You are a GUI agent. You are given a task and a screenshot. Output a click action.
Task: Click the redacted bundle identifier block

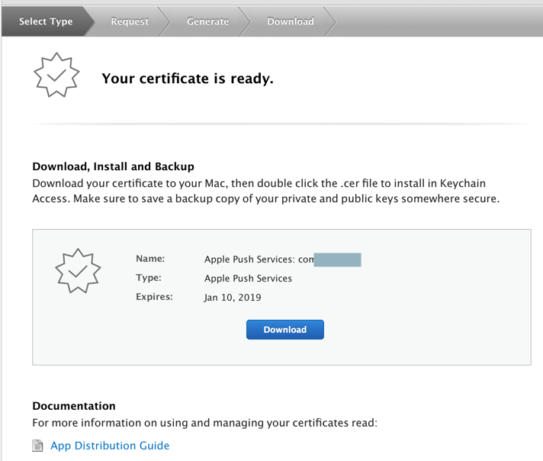coord(338,260)
